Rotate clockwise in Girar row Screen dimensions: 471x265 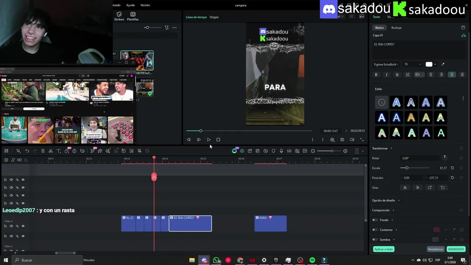tap(430, 187)
